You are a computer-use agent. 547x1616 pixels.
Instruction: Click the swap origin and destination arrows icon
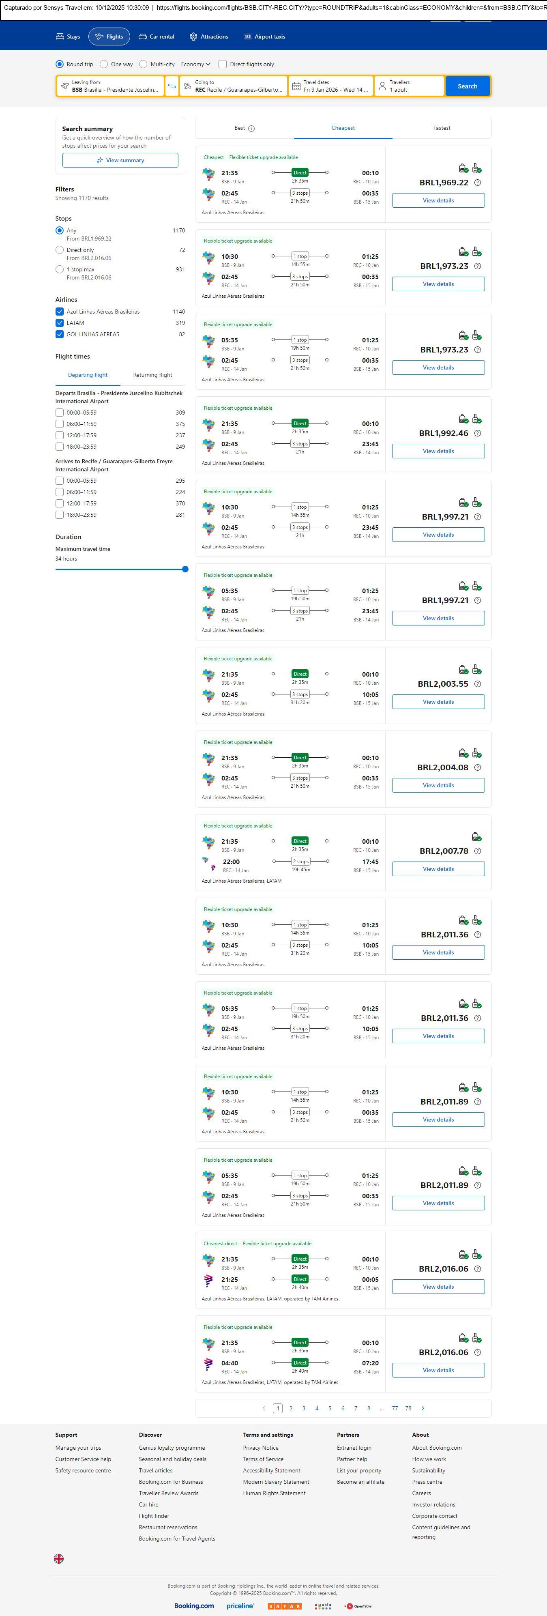coord(172,86)
